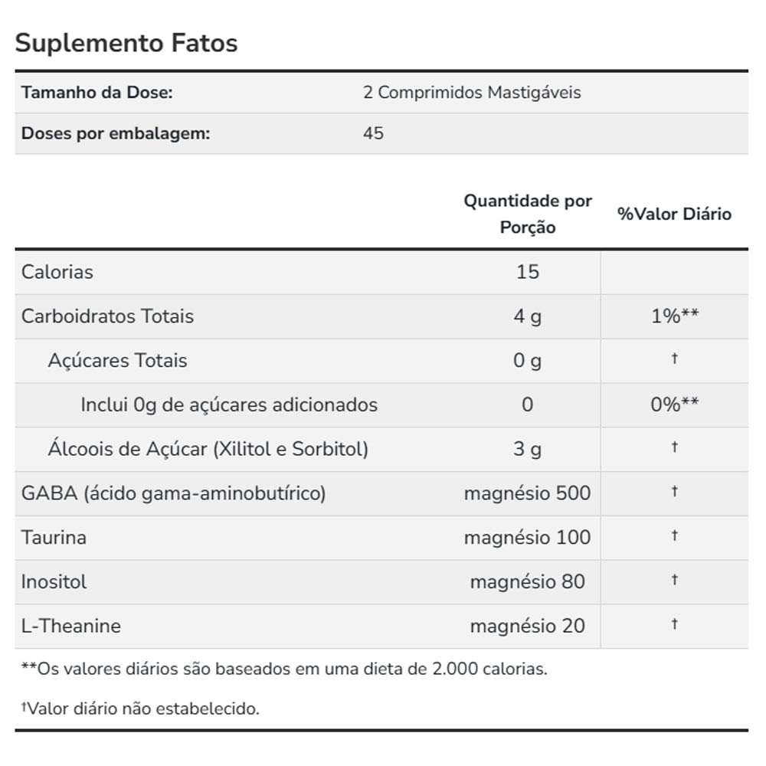Click the "Inositol" ingredient label

[x=54, y=582]
